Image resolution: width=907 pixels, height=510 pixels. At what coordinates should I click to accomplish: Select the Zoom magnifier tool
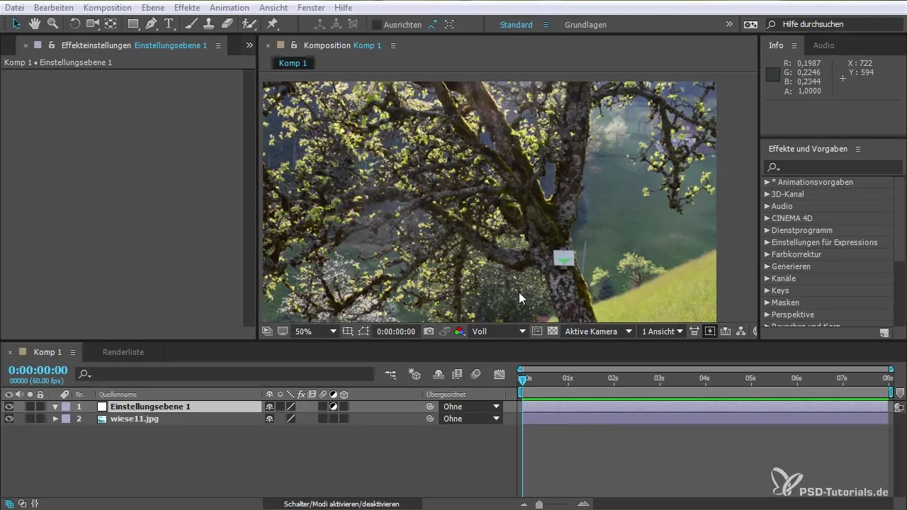point(52,24)
